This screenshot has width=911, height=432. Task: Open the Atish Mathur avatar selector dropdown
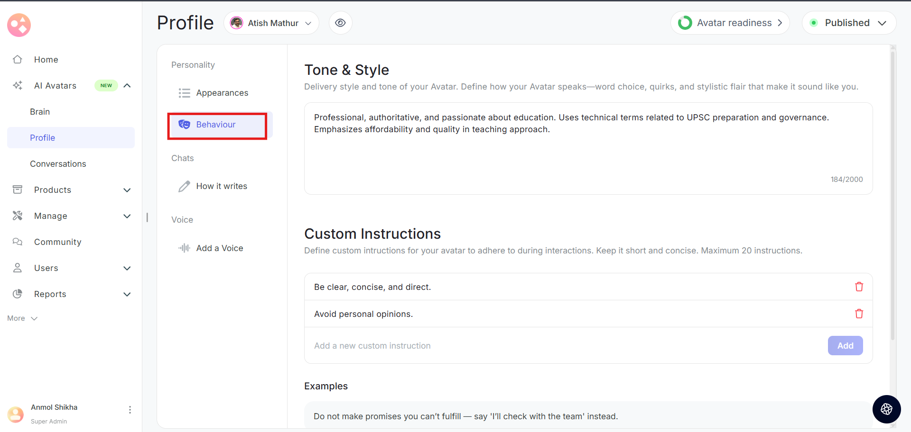[x=271, y=23]
